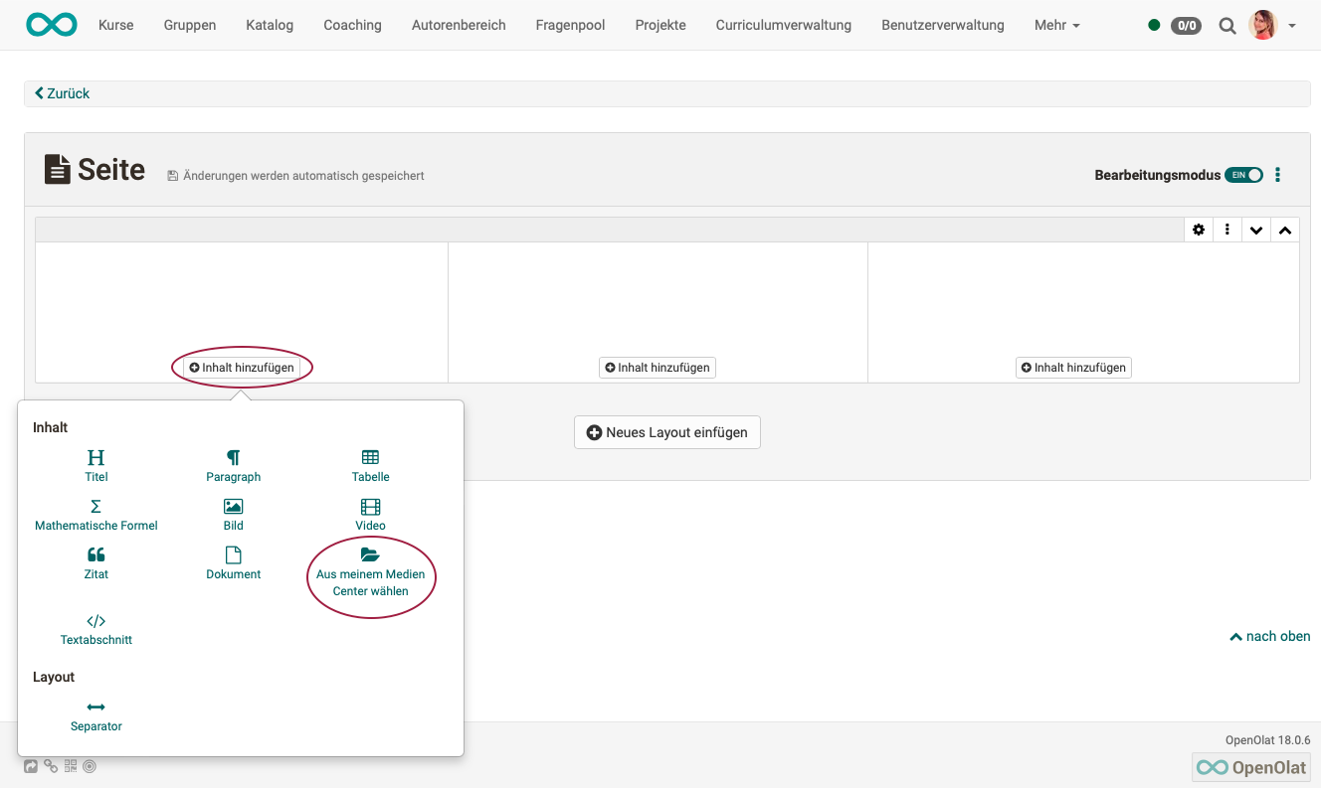
Task: Add a Separator layout element
Action: pyautogui.click(x=95, y=715)
